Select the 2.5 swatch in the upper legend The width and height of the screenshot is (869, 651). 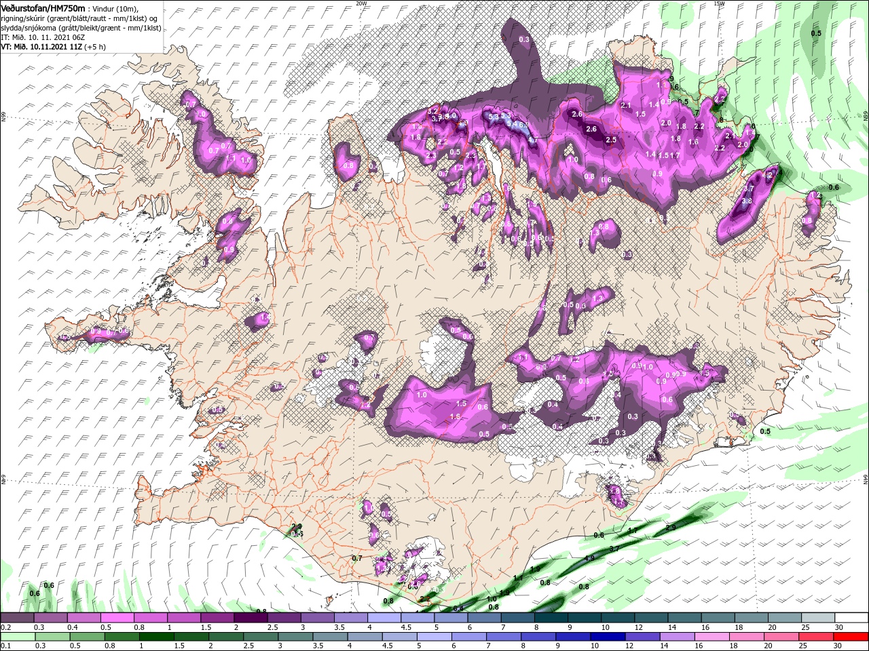click(284, 618)
